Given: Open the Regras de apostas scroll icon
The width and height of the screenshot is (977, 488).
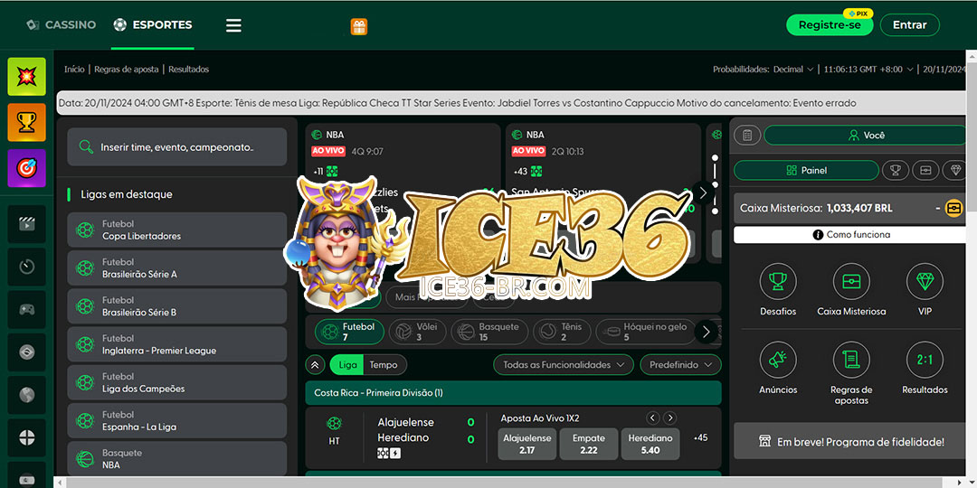Looking at the screenshot, I should click(851, 360).
